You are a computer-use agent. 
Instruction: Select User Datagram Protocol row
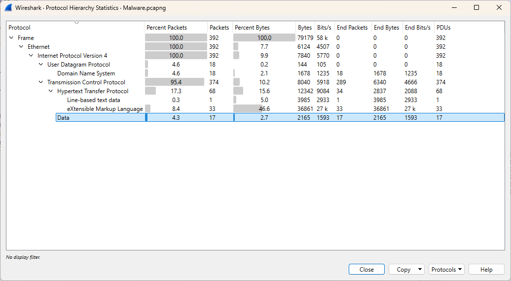click(x=255, y=65)
